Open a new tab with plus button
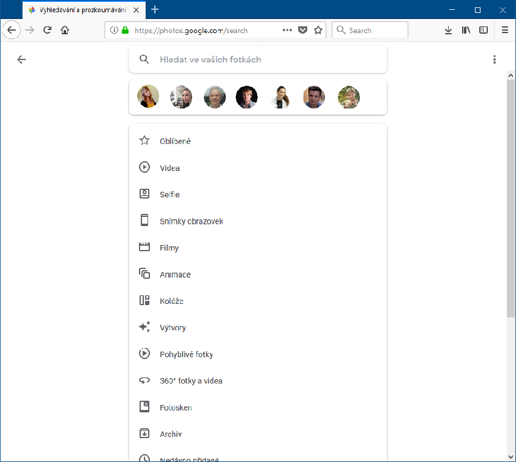 [155, 10]
